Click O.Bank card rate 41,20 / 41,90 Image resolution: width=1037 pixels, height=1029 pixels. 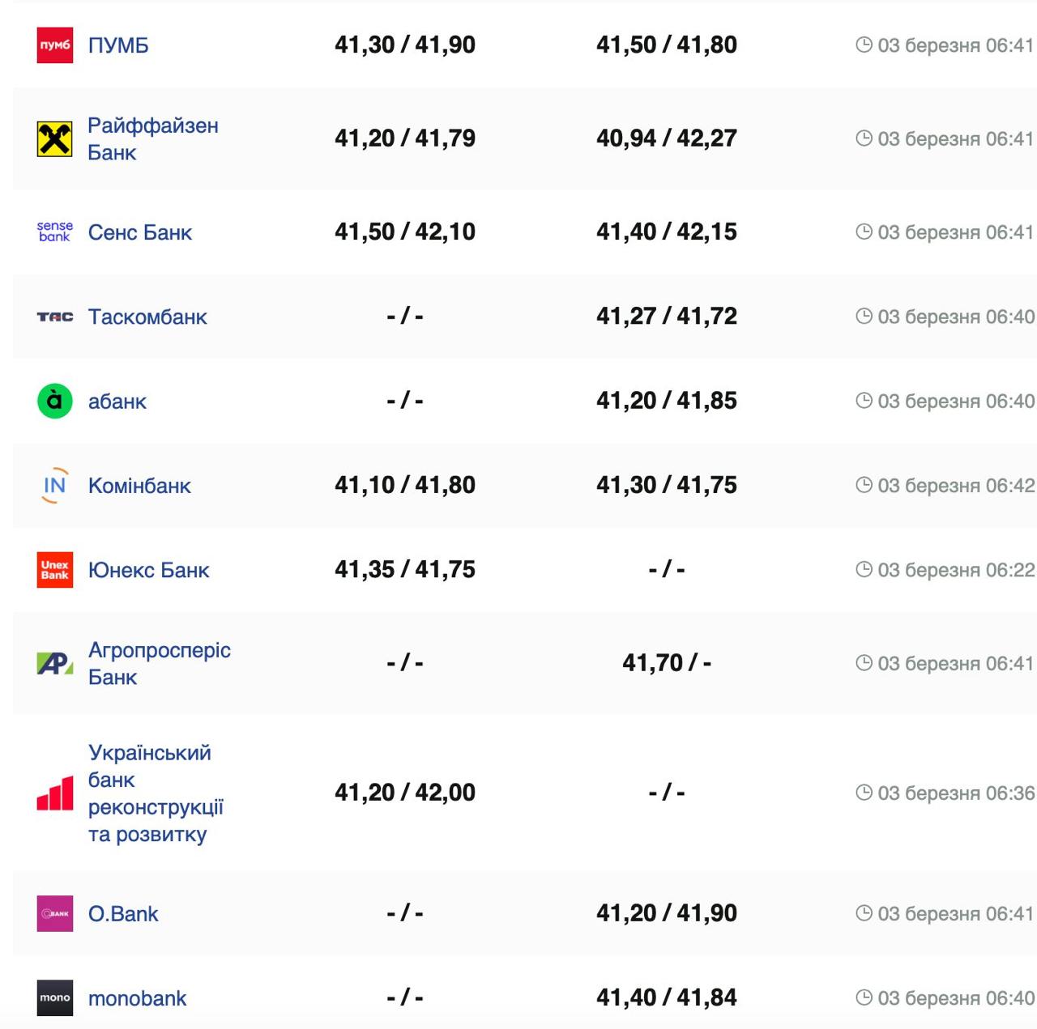pos(667,913)
